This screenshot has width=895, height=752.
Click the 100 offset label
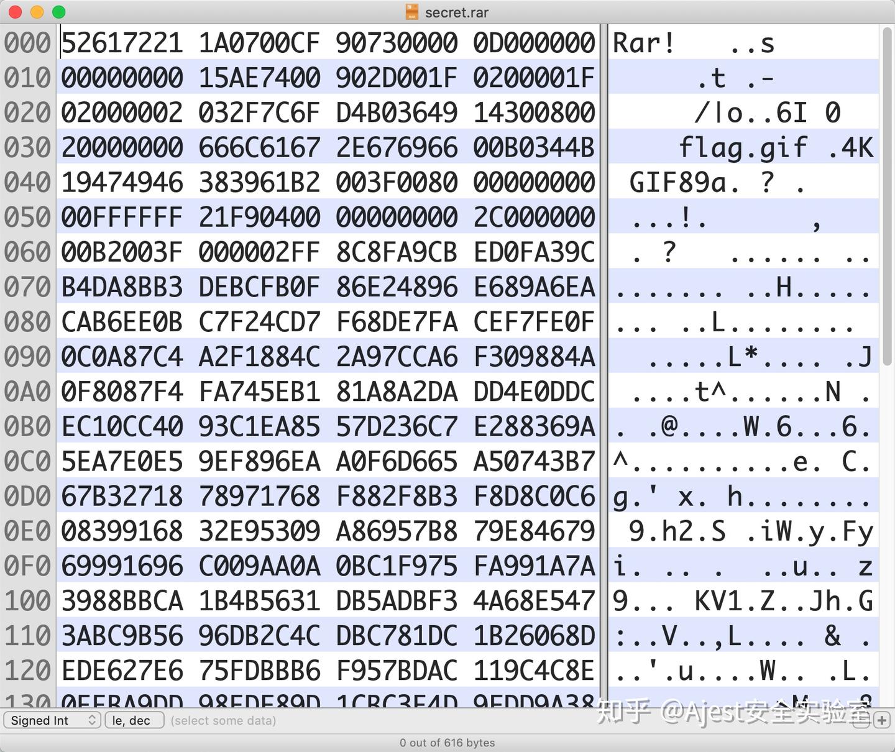(x=27, y=600)
